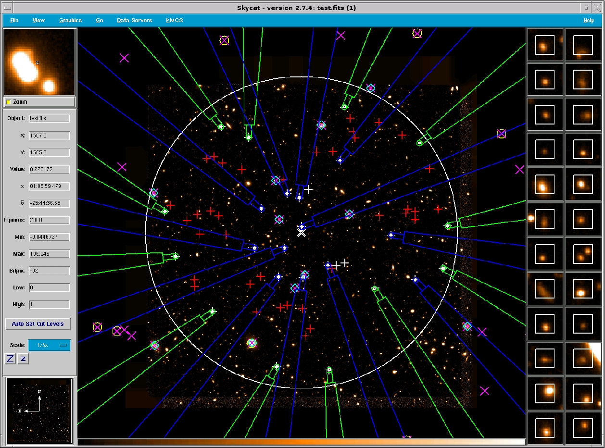This screenshot has height=448, width=605.
Task: Click the magnified zoom window preview
Action: coord(39,62)
